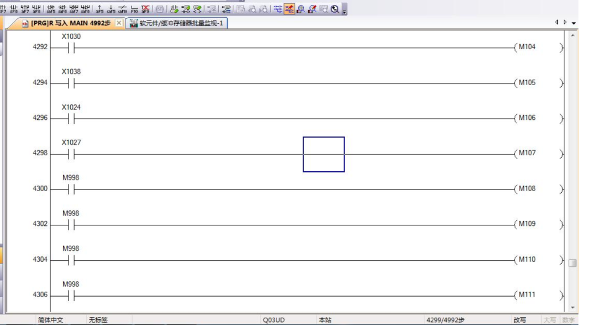Image resolution: width=597 pixels, height=327 pixels.
Task: Select the aF5 rising pulse result tool
Action: tap(99, 9)
